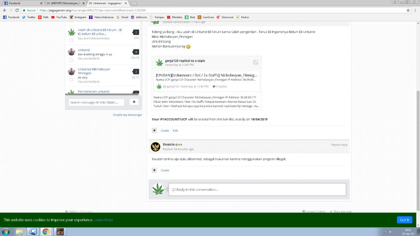The height and width of the screenshot is (236, 420).
Task: Switch to the [REPORT] Nicholavyan tab
Action: point(66,3)
